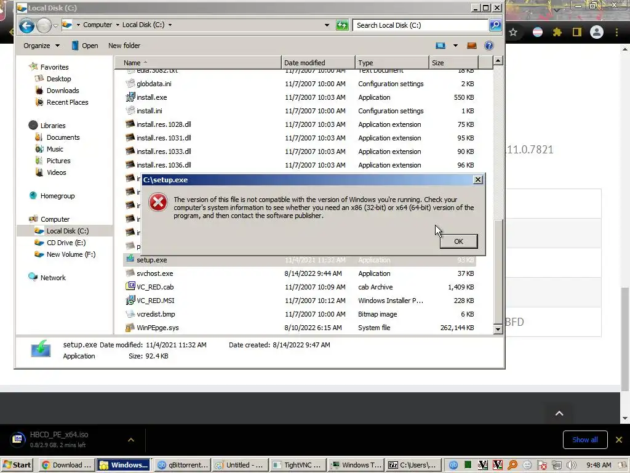Open Network in navigation pane
The width and height of the screenshot is (630, 473).
[53, 278]
